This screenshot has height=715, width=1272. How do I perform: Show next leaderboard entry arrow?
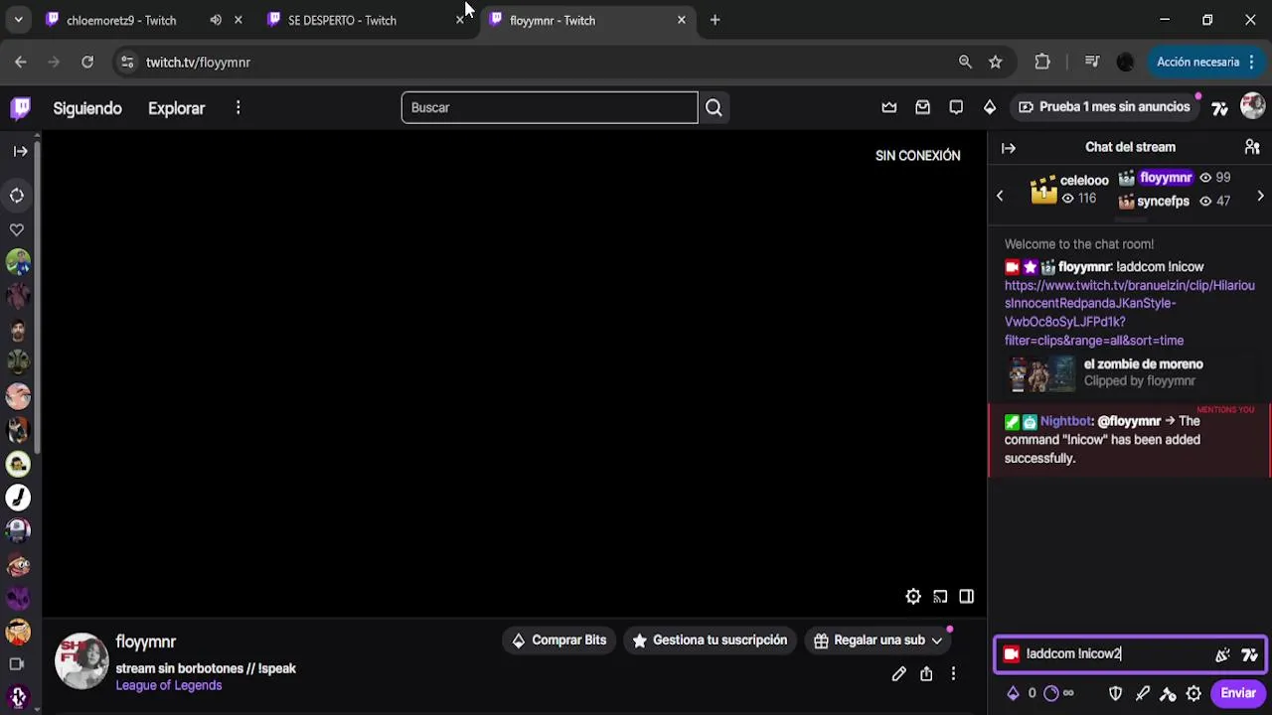tap(1260, 196)
